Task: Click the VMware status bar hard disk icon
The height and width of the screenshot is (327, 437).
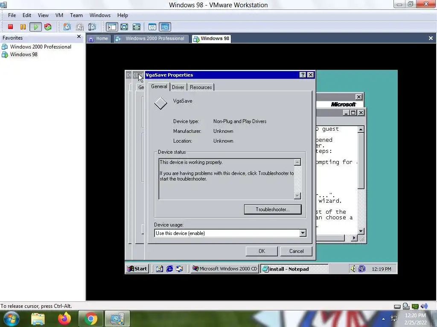Action: pos(397,307)
